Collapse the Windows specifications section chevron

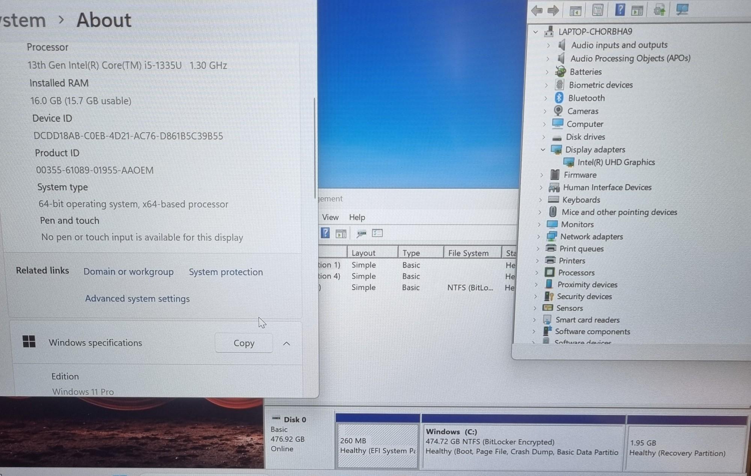coord(287,343)
